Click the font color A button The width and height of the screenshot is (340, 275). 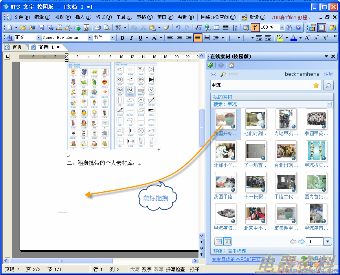[293, 38]
